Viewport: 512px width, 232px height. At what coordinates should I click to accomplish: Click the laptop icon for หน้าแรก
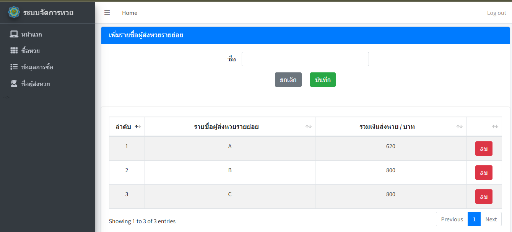14,34
